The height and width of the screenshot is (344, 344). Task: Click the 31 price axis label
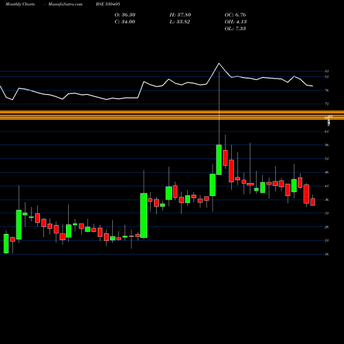coord(327,213)
